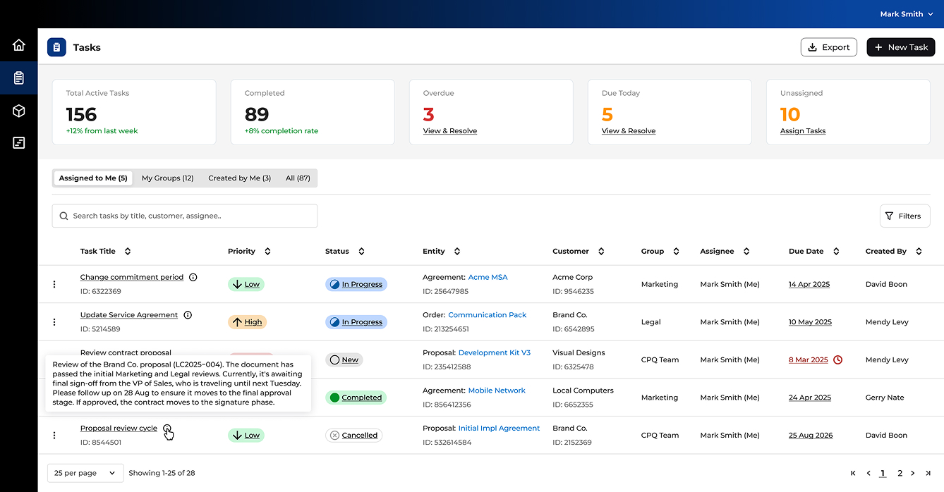This screenshot has height=492, width=944.
Task: Open Change commitment period task
Action: coord(132,277)
